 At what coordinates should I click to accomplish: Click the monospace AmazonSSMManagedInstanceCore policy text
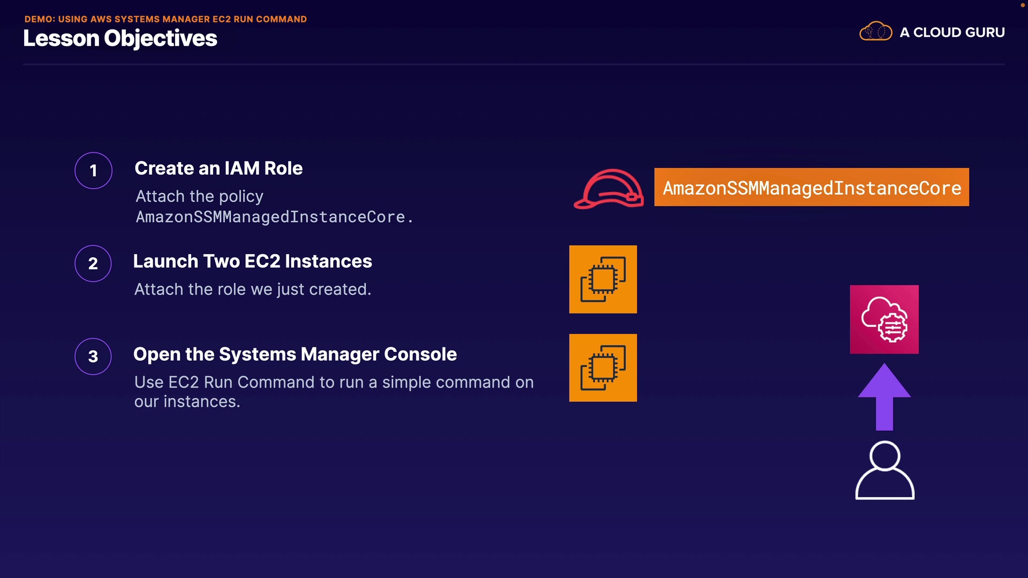pyautogui.click(x=274, y=217)
